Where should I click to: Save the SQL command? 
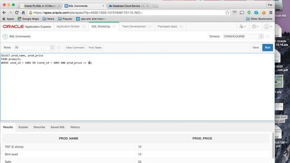[x=256, y=48]
